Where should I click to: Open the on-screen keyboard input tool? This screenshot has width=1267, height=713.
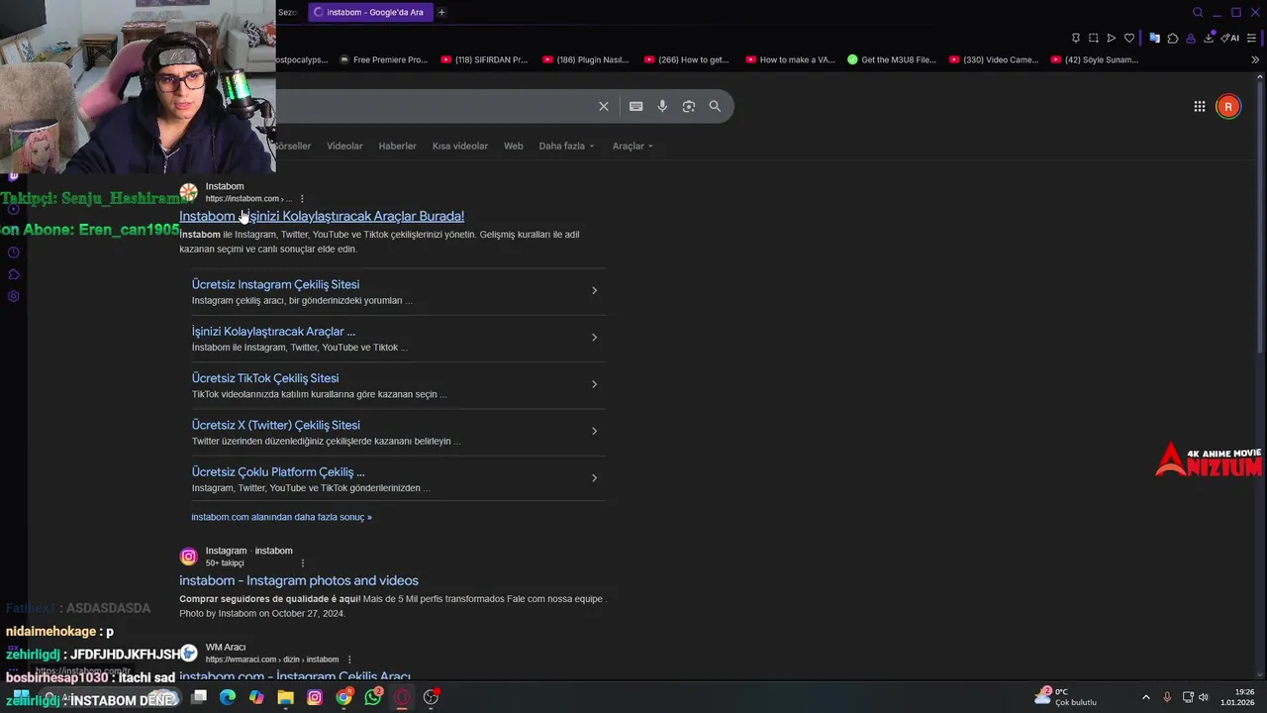coord(635,106)
